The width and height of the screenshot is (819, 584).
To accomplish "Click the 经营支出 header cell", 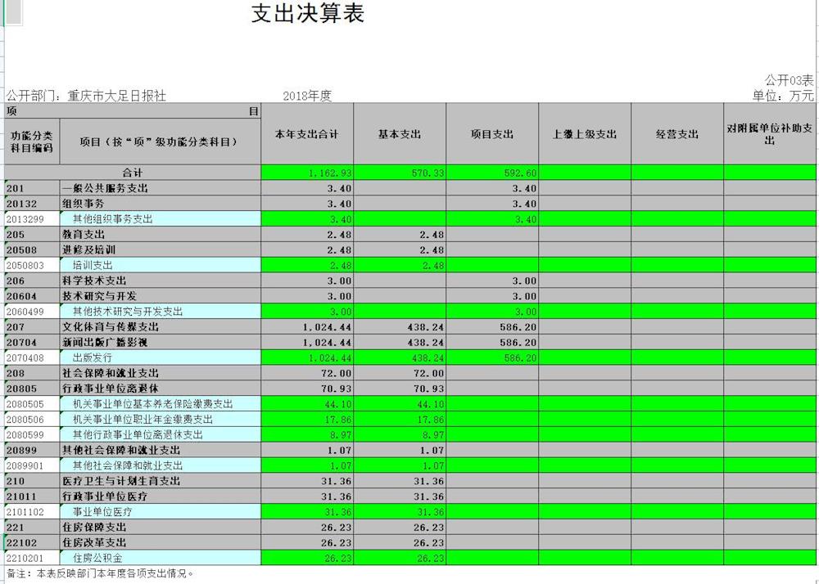I will pyautogui.click(x=676, y=134).
